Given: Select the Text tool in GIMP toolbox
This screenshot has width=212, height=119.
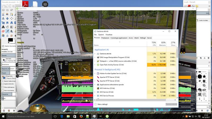Looking at the screenshot, I should point(3,27).
